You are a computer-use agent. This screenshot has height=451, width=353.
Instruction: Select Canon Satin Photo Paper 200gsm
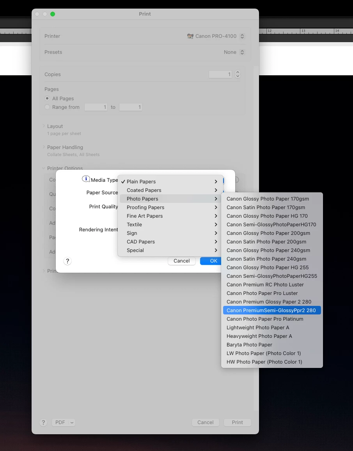point(272,242)
